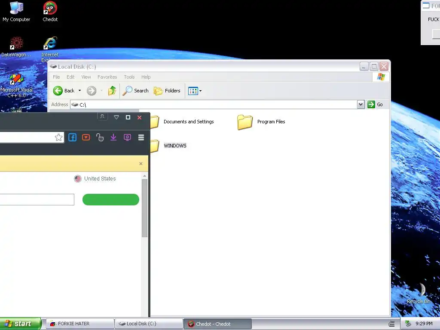Launch Chedot desktop shortcut

(x=50, y=12)
